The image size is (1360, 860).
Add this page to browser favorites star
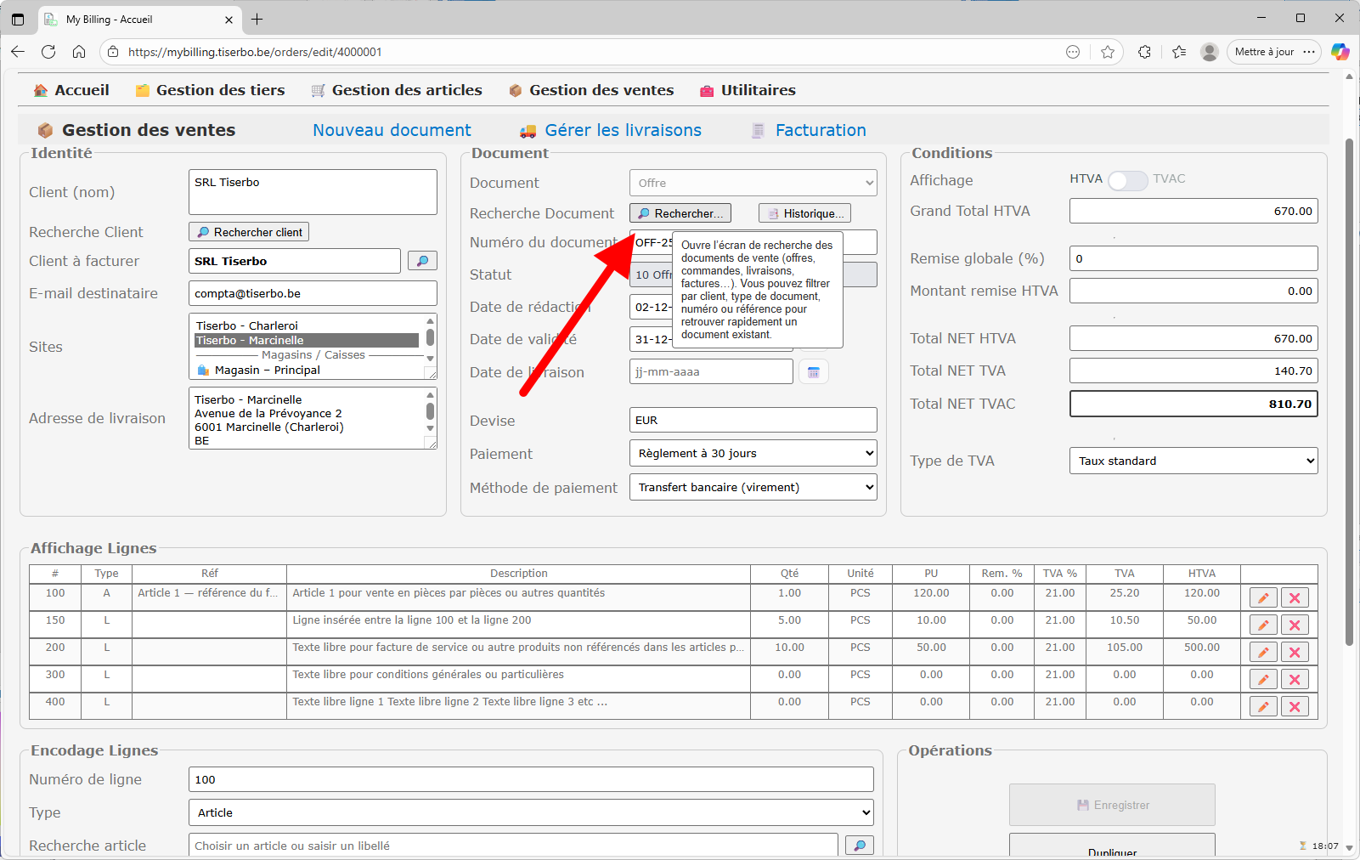[x=1108, y=52]
